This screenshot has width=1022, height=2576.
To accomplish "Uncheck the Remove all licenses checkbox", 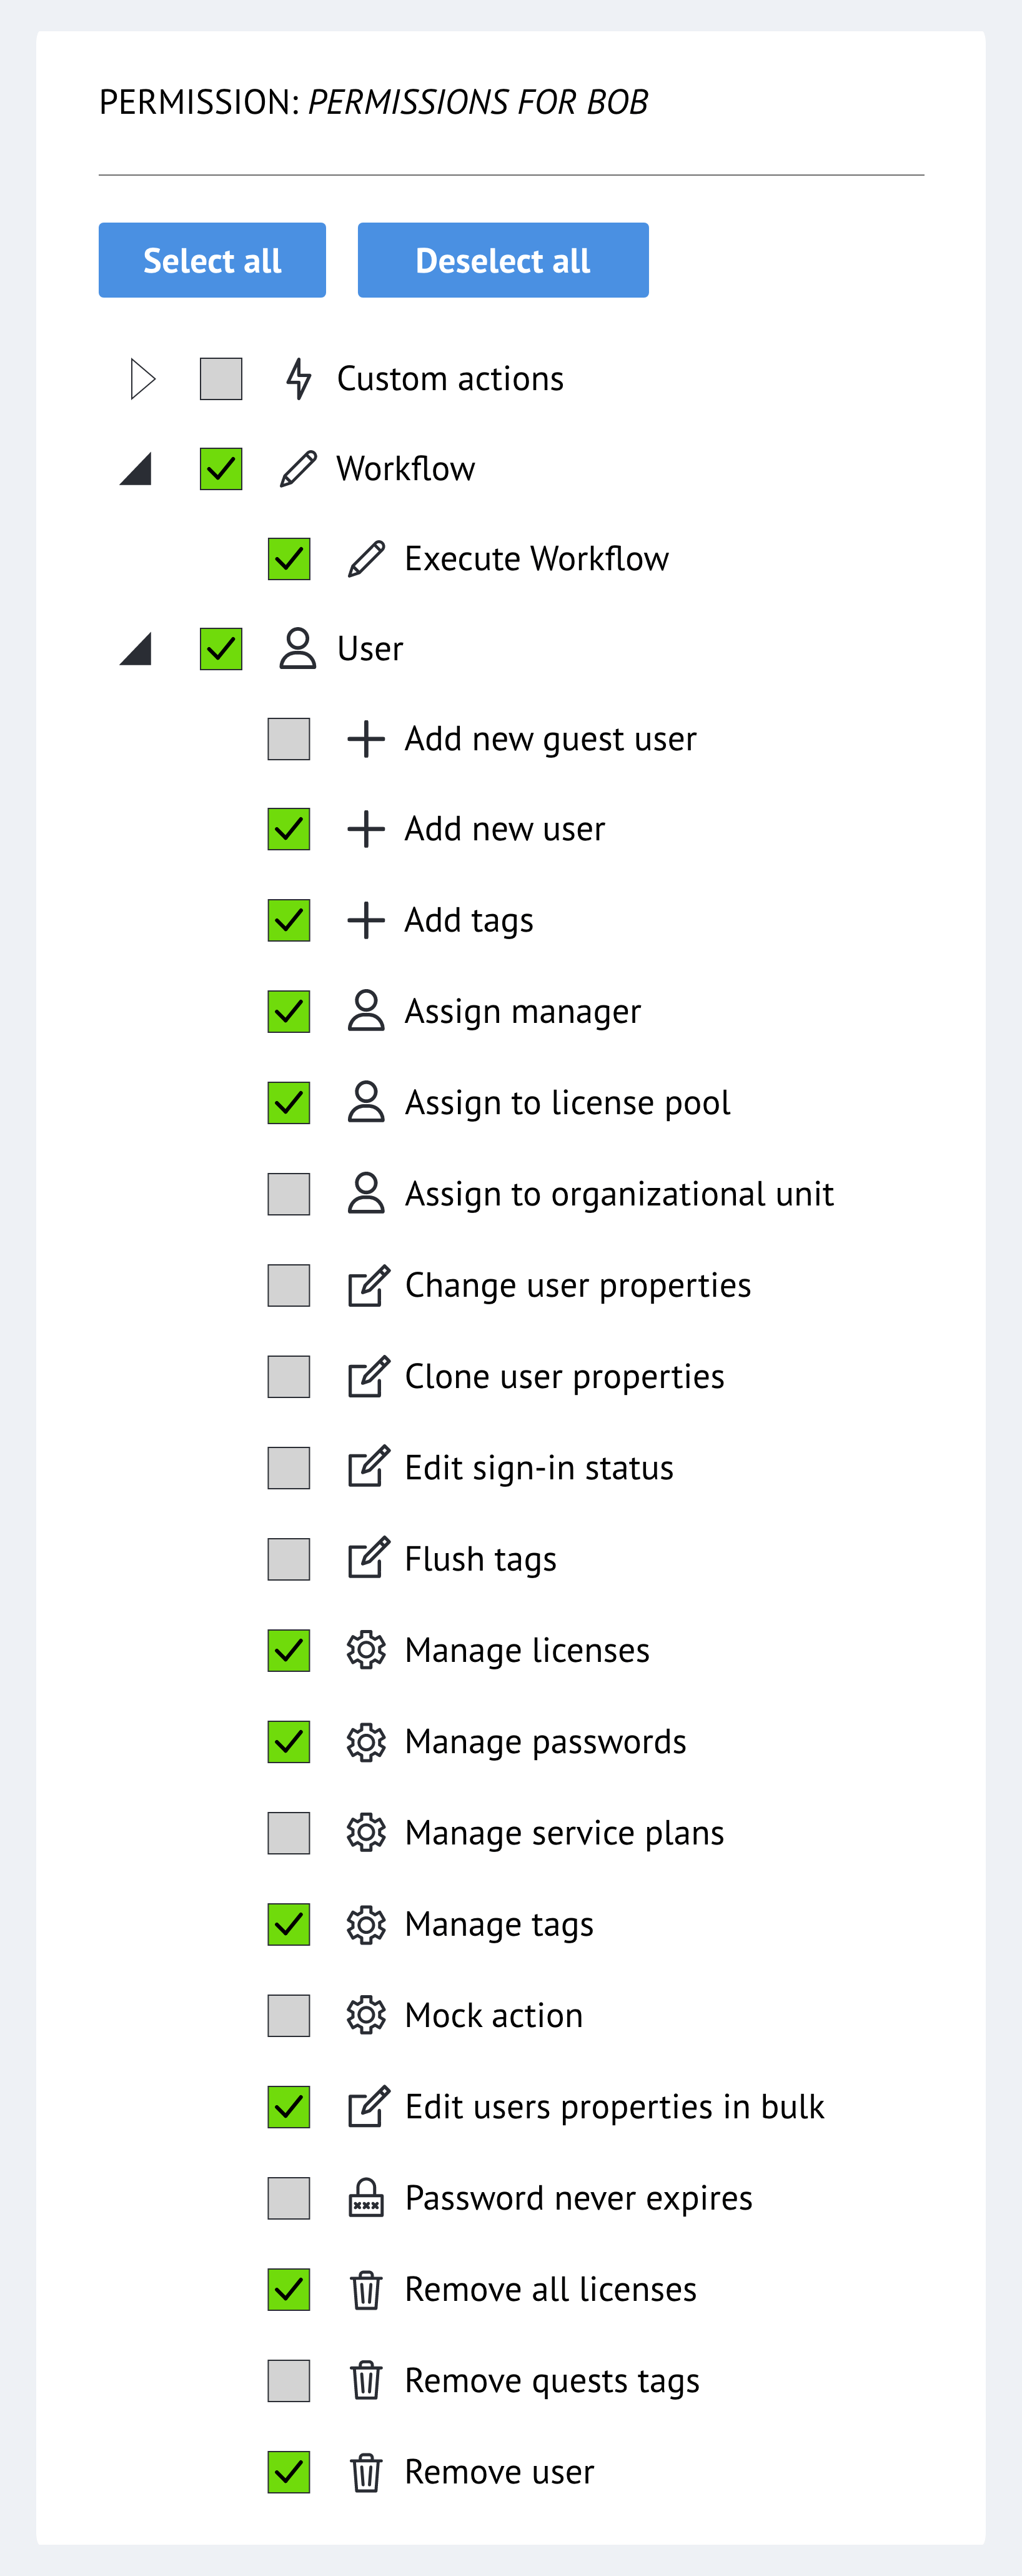I will point(289,2288).
